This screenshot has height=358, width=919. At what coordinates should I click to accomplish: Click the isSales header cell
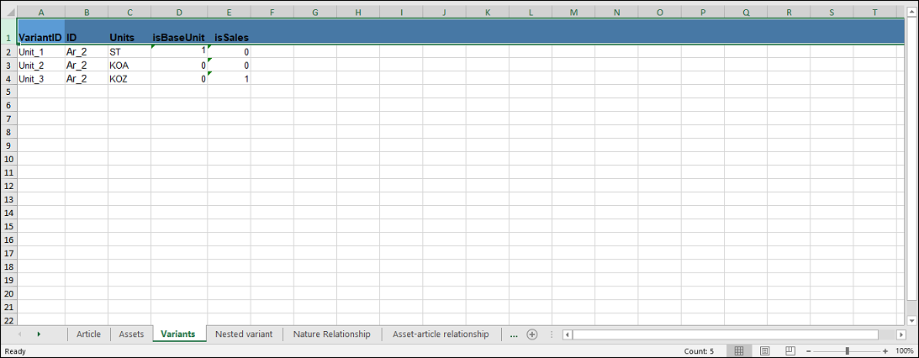pyautogui.click(x=230, y=31)
